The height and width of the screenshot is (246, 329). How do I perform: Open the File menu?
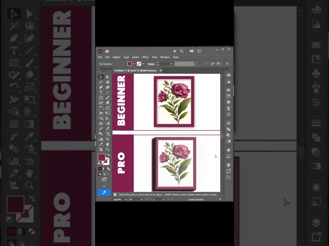click(100, 57)
